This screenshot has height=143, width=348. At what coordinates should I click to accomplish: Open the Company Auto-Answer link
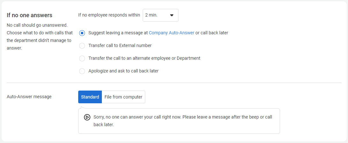pyautogui.click(x=171, y=33)
